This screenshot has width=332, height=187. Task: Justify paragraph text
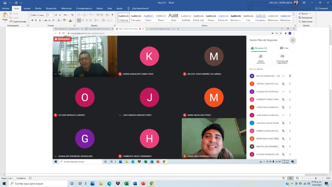point(91,20)
